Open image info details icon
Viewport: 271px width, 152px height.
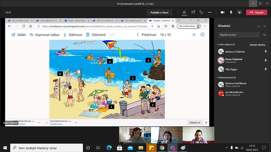tap(202, 35)
